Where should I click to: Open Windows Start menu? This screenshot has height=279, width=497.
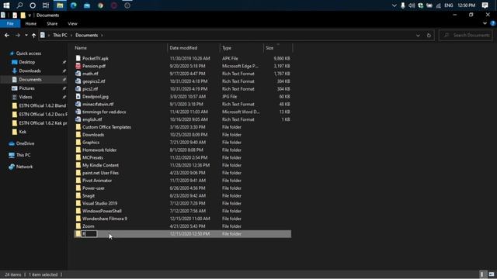[x=6, y=5]
